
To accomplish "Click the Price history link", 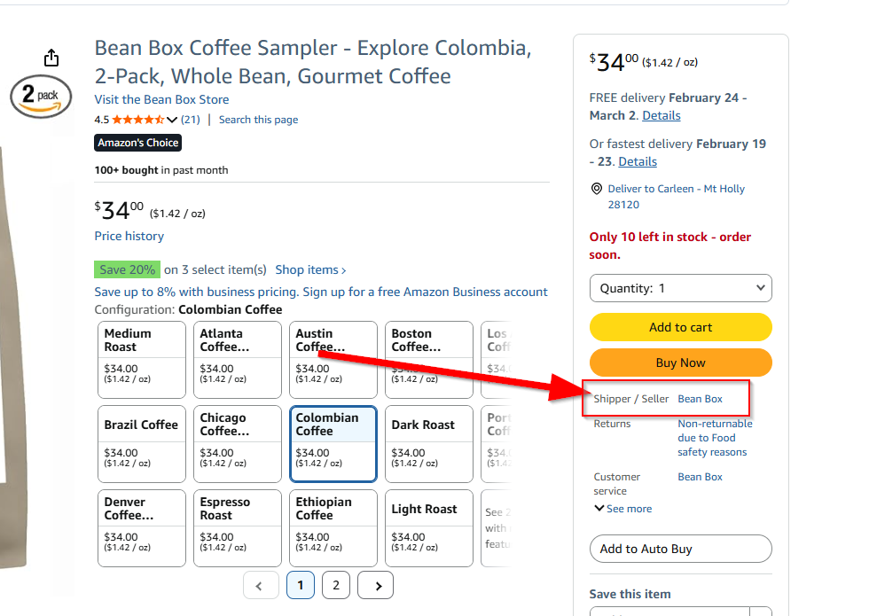I will coord(129,236).
